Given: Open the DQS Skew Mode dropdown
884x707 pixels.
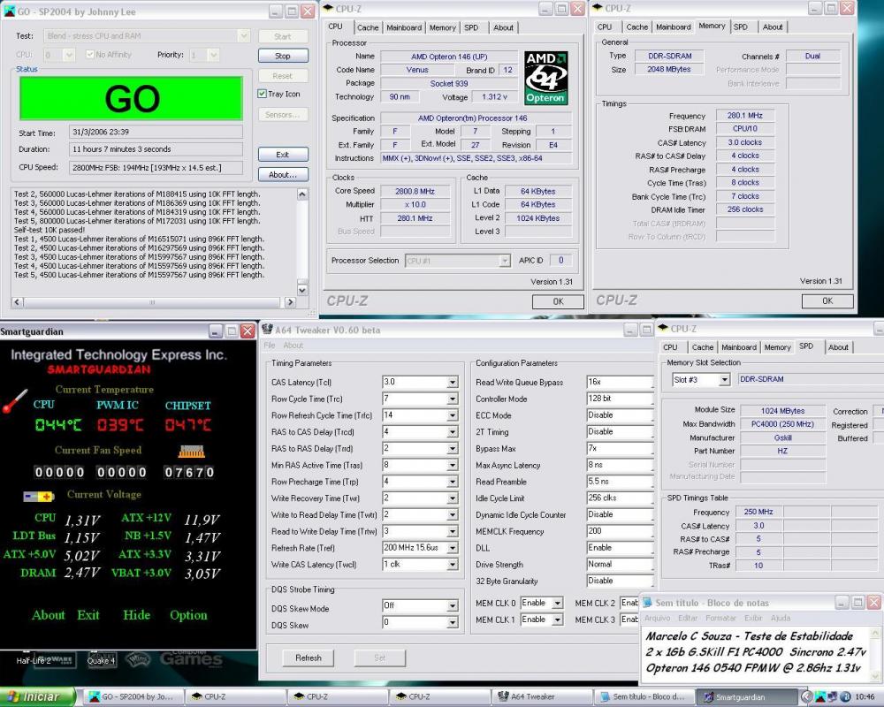Looking at the screenshot, I should (x=453, y=606).
